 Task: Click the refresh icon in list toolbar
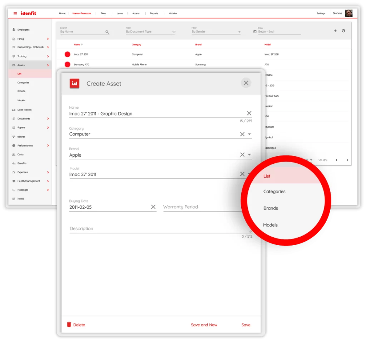pyautogui.click(x=343, y=31)
